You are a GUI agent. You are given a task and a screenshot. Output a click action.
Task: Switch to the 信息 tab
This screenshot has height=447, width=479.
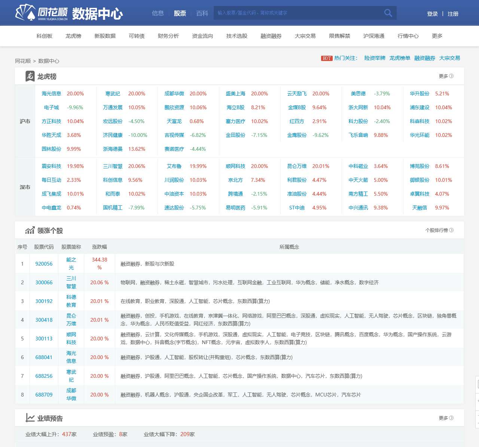pos(158,13)
